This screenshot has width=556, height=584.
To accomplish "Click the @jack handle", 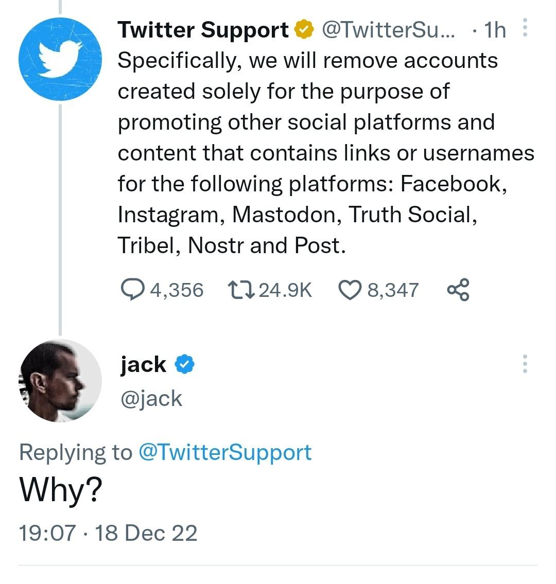I will (x=151, y=399).
